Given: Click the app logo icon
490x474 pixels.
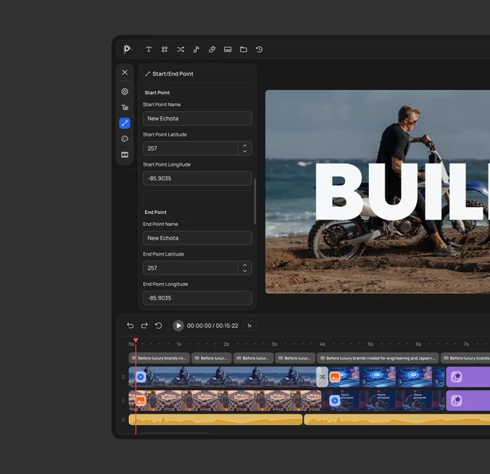Looking at the screenshot, I should click(x=127, y=49).
